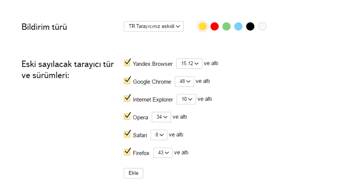Expand Google Chrome version dropdown
This screenshot has width=338, height=184.
(184, 81)
